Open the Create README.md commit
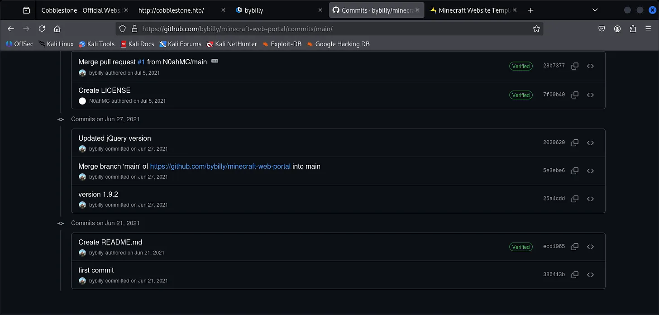The image size is (659, 315). [110, 243]
